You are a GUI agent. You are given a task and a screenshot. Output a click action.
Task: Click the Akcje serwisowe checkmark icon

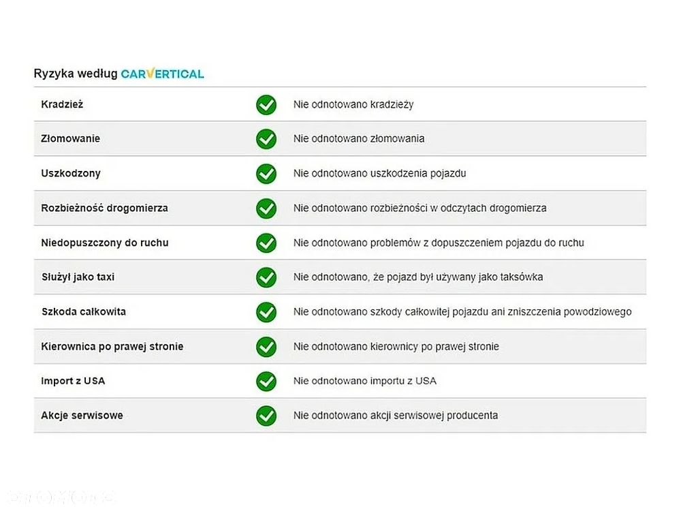(x=266, y=416)
